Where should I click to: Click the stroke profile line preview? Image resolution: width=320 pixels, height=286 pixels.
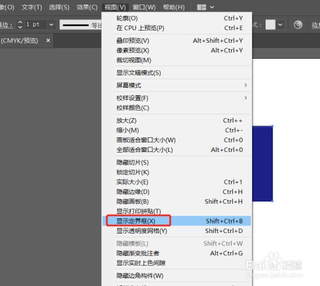click(76, 25)
